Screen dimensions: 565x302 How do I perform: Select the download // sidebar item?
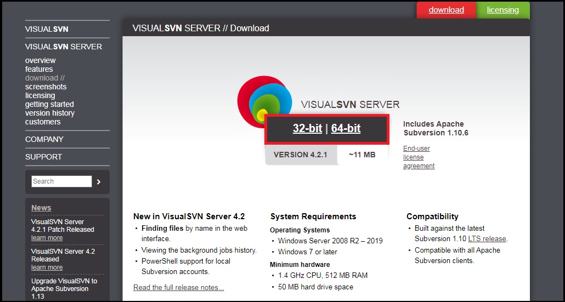[44, 78]
